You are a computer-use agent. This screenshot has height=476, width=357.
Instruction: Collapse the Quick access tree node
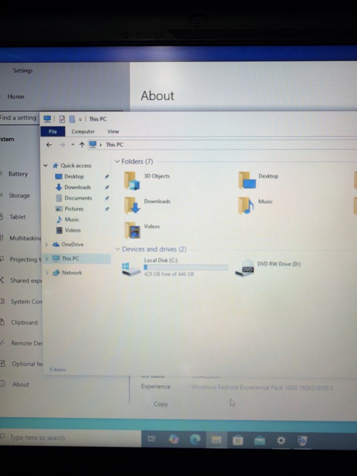tap(45, 166)
